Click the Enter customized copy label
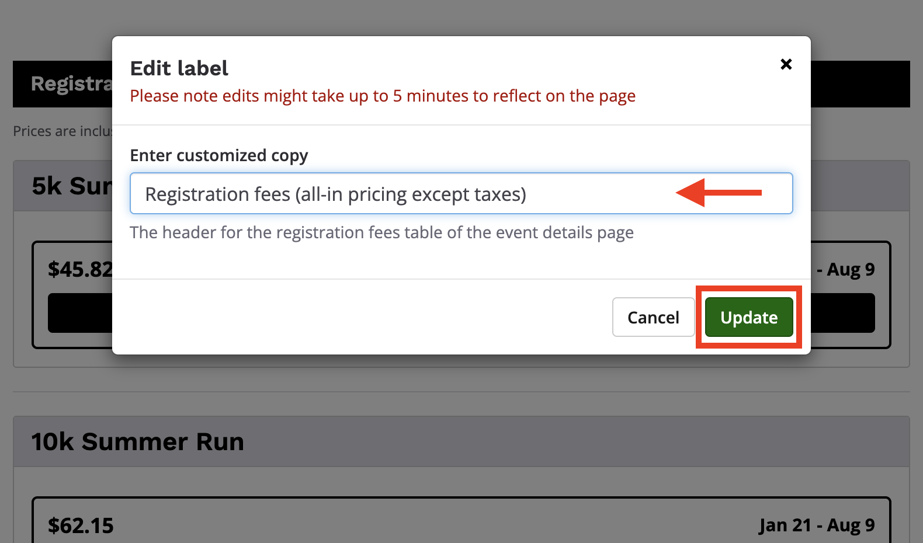The width and height of the screenshot is (923, 543). tap(218, 155)
